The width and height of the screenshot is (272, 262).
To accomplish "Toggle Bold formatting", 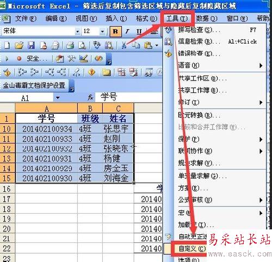I will tap(115, 32).
